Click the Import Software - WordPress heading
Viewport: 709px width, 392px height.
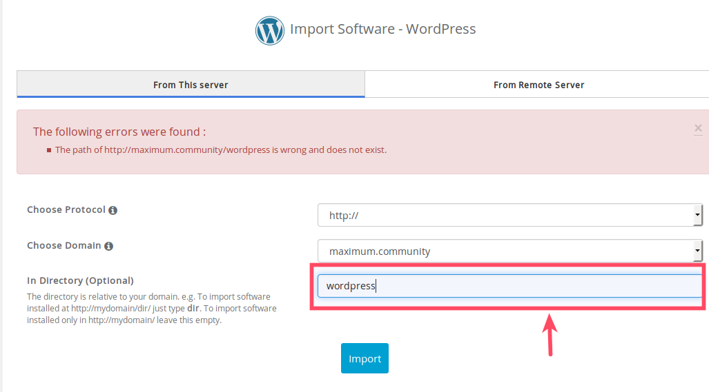[x=382, y=29]
